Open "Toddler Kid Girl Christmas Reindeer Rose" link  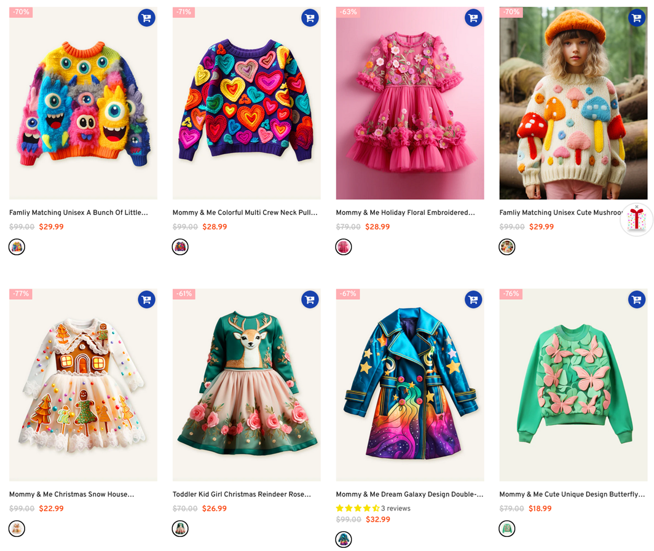tap(242, 494)
